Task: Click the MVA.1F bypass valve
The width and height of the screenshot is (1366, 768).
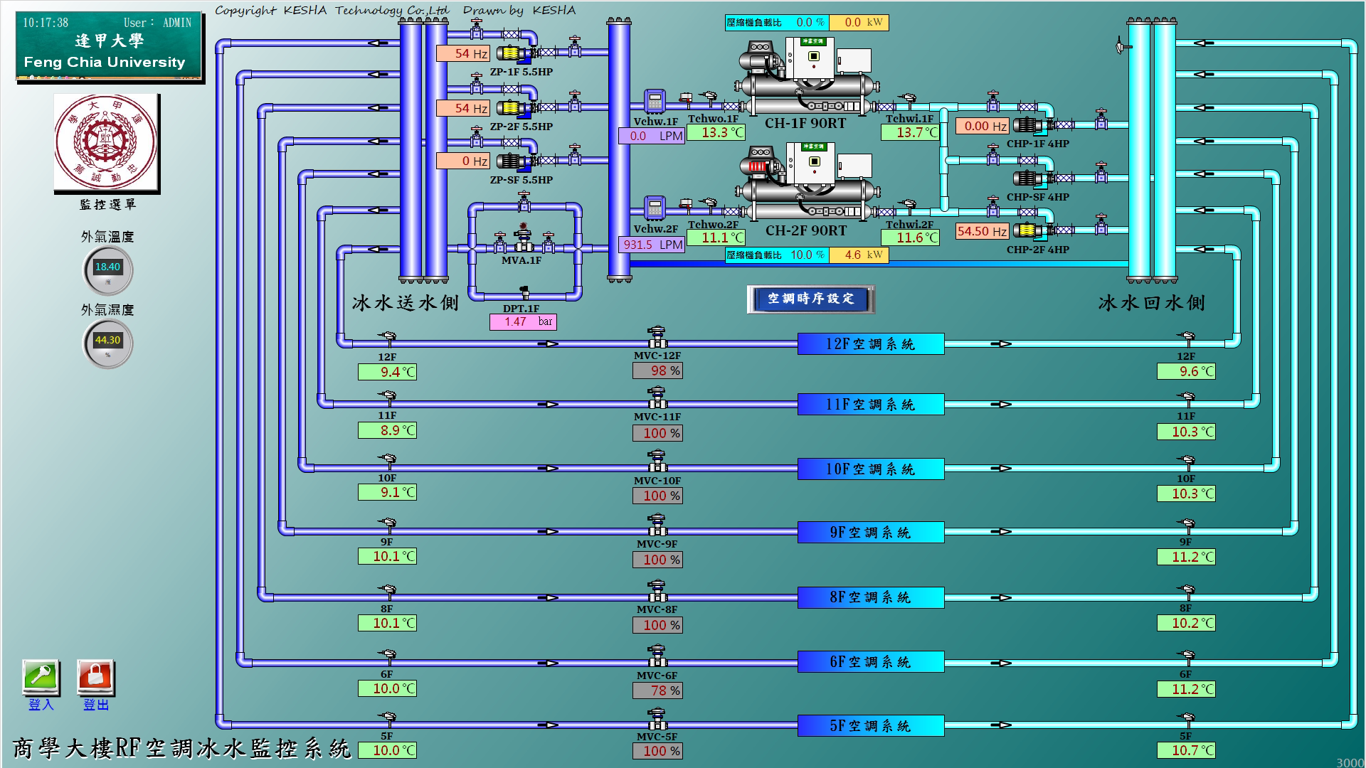Action: click(524, 242)
